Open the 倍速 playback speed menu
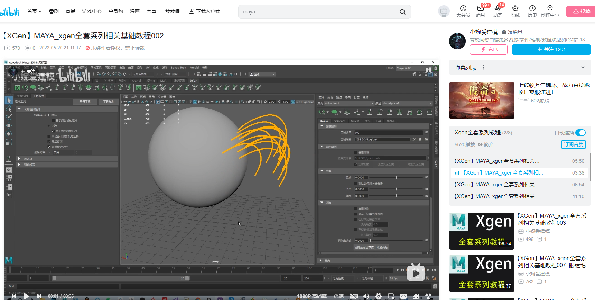The width and height of the screenshot is (595, 300). tap(339, 296)
